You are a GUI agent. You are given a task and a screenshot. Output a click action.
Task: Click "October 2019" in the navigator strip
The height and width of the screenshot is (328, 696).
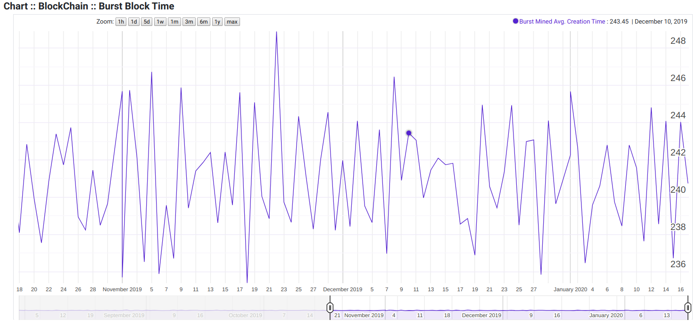pyautogui.click(x=245, y=315)
